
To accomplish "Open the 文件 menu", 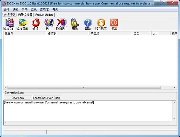I will click(x=6, y=10).
